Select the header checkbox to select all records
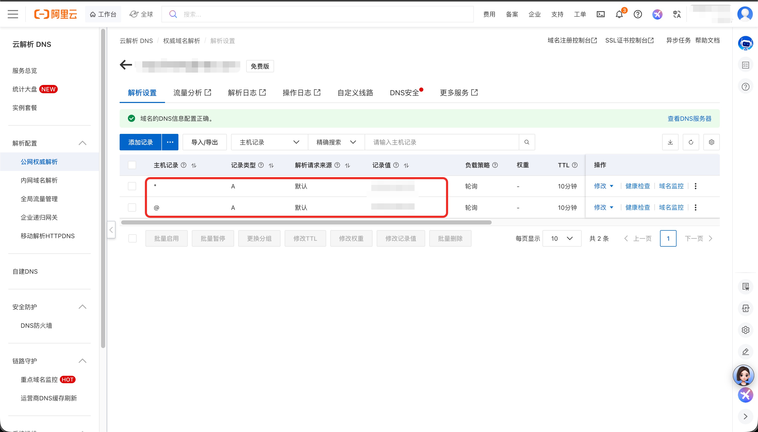 (x=132, y=165)
